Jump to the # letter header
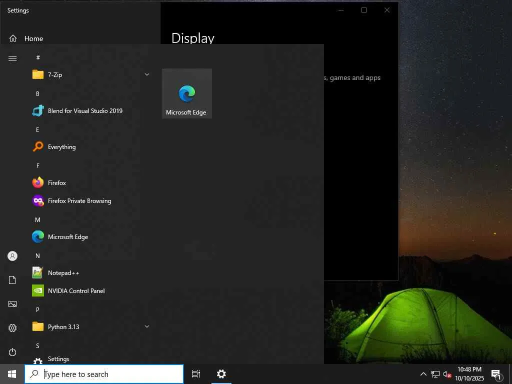Image resolution: width=512 pixels, height=384 pixels. click(38, 57)
